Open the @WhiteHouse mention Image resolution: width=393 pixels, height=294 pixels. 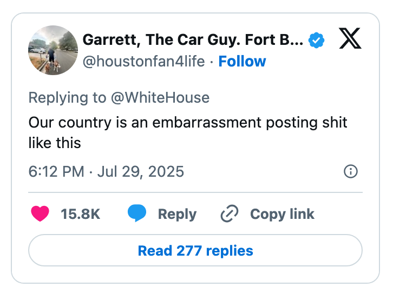click(160, 98)
